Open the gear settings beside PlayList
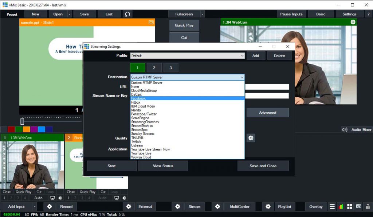The image size is (373, 217). [x=268, y=206]
